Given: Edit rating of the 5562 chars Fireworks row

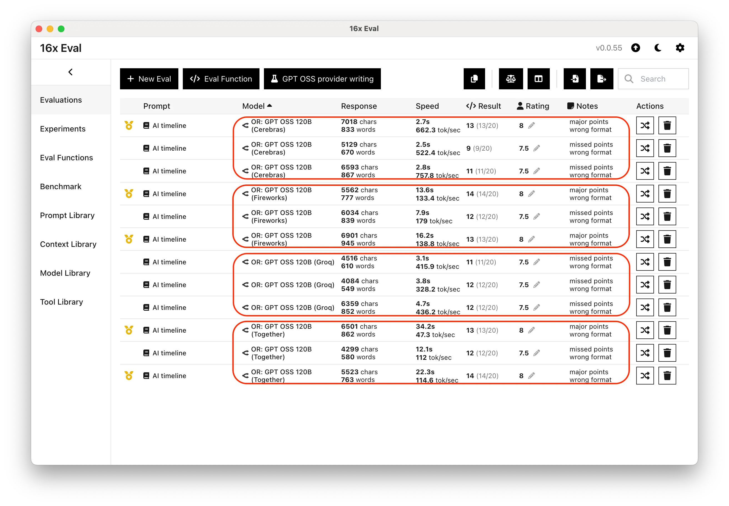Looking at the screenshot, I should tap(531, 194).
